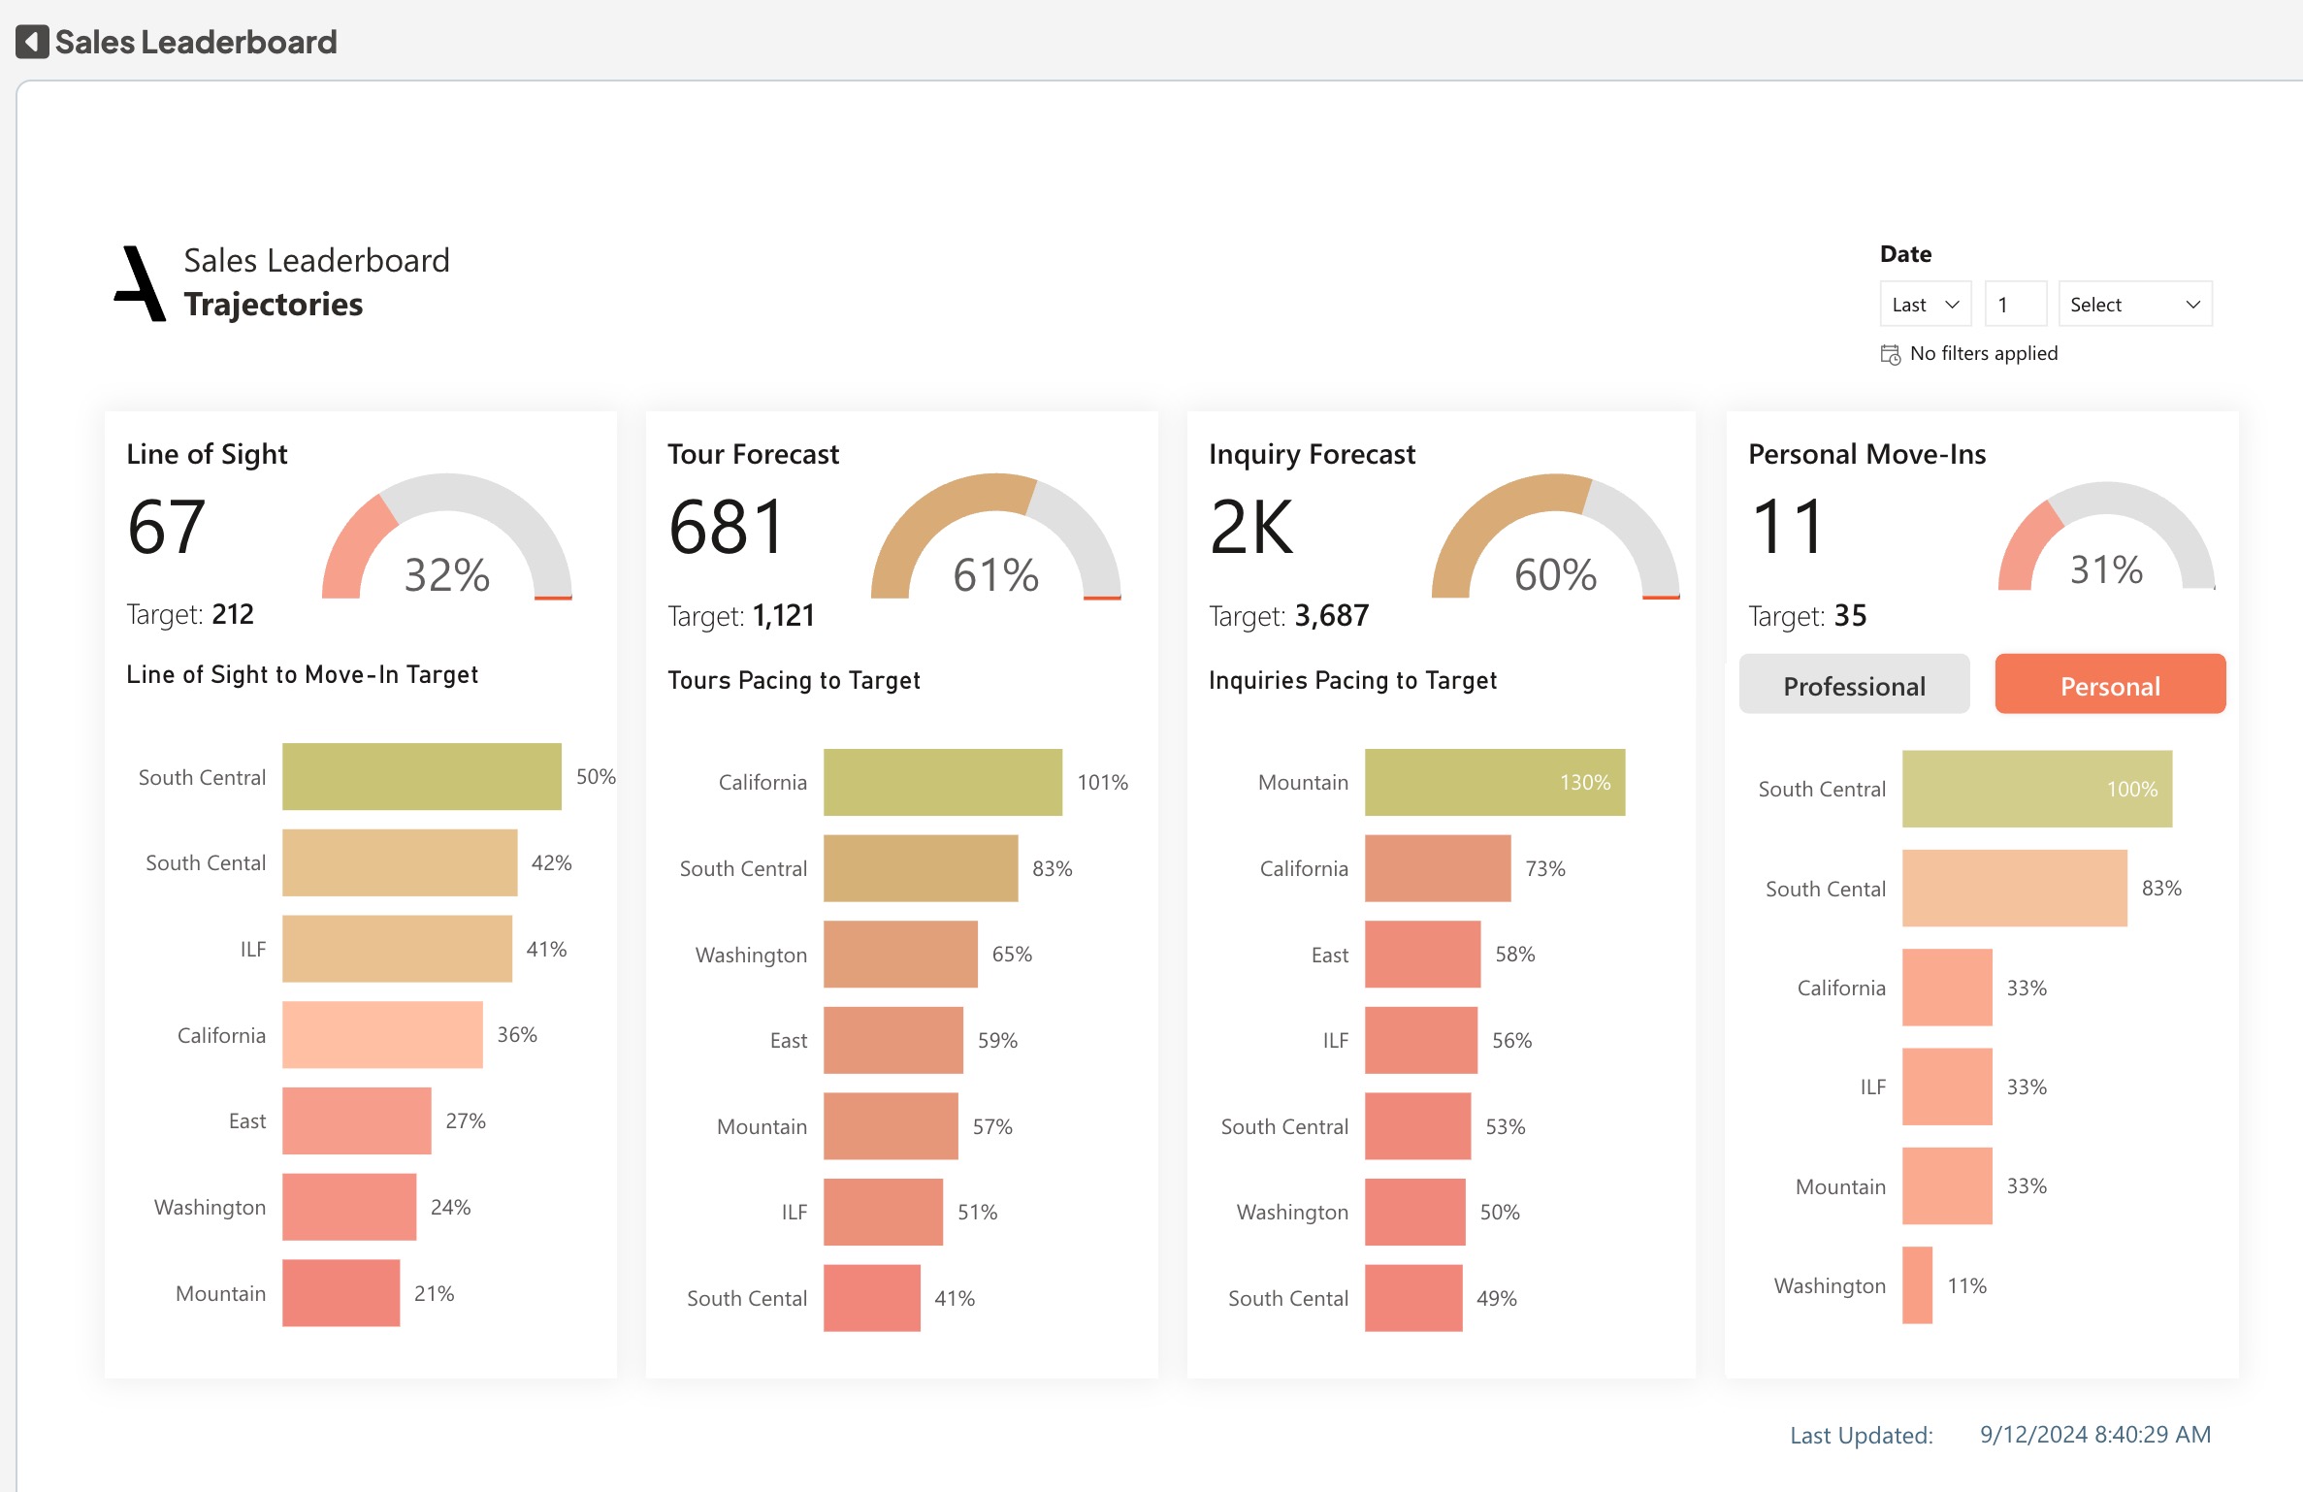Open the Last relative date dropdown

pos(1925,305)
